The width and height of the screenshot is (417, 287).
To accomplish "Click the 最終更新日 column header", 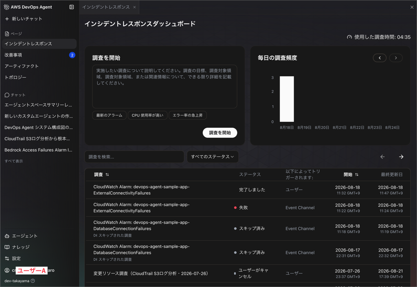I will click(x=392, y=175).
